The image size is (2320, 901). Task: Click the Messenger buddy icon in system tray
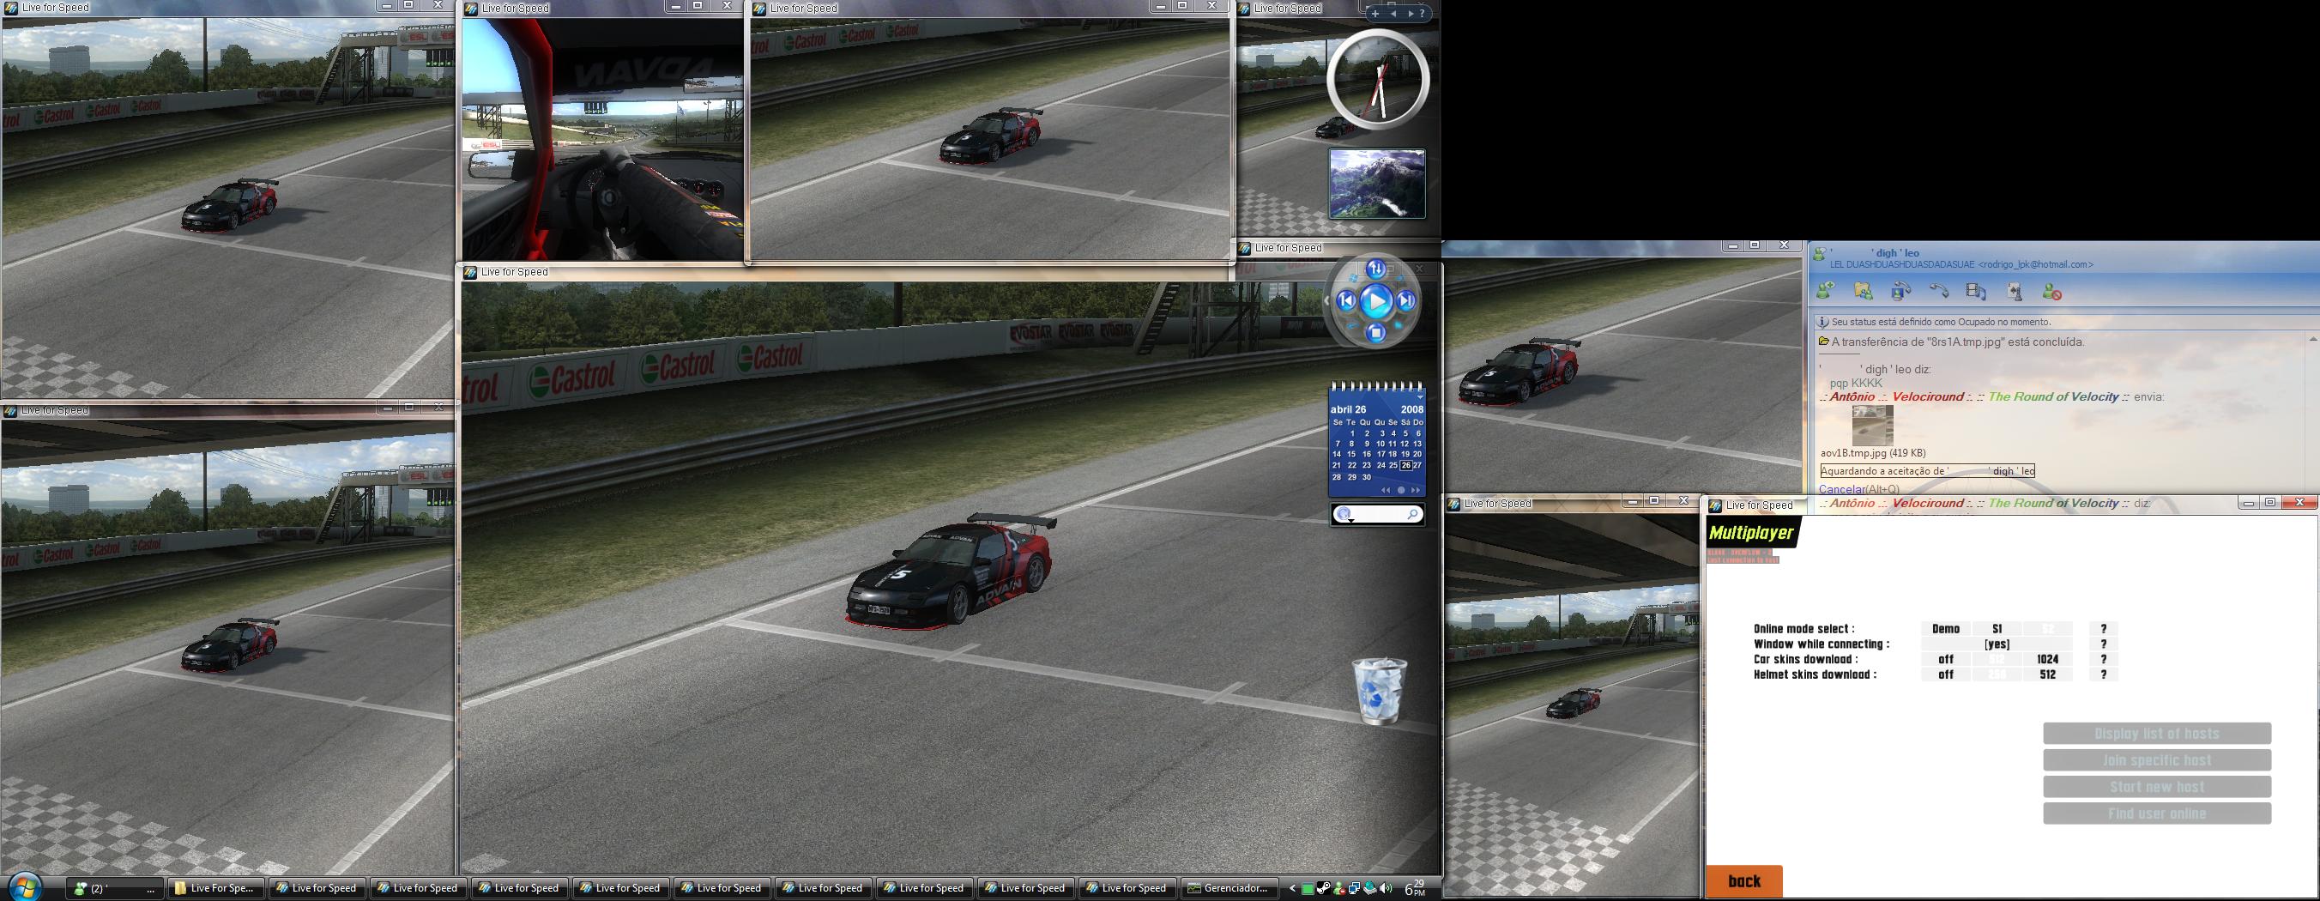coord(1338,888)
